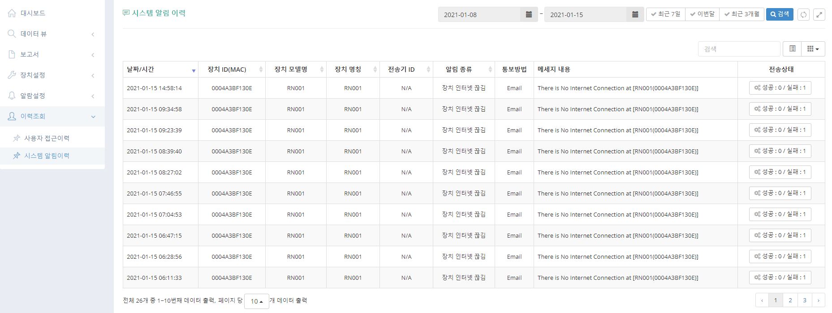Go to pagination page 1

[776, 300]
